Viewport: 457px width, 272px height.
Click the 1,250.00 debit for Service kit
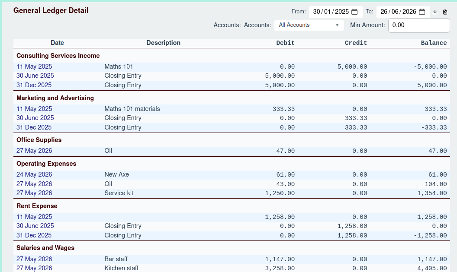click(x=280, y=193)
